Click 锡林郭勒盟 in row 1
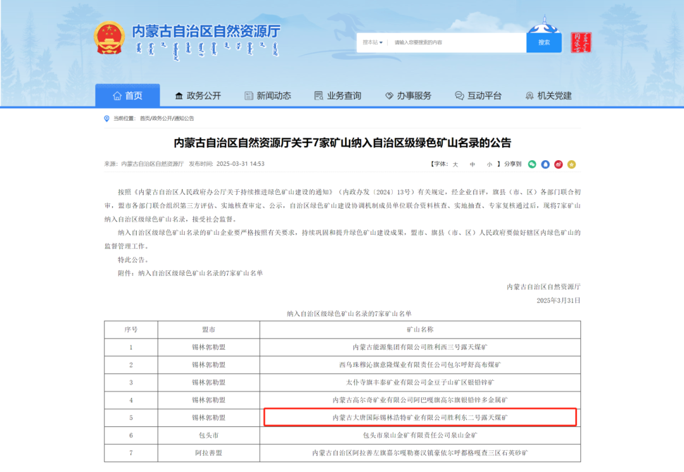The width and height of the screenshot is (684, 472). pyautogui.click(x=208, y=347)
